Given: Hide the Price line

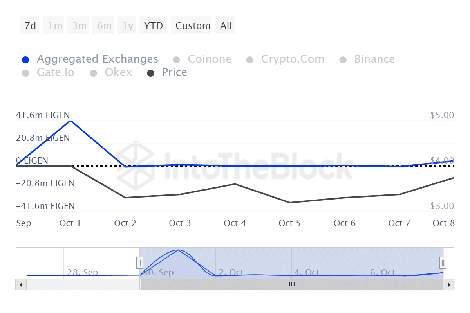Looking at the screenshot, I should pyautogui.click(x=174, y=72).
